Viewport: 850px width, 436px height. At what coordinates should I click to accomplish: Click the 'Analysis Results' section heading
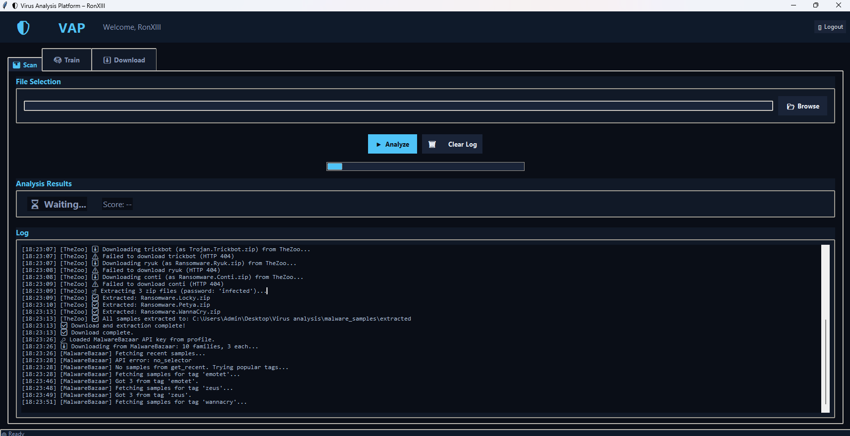(x=44, y=184)
